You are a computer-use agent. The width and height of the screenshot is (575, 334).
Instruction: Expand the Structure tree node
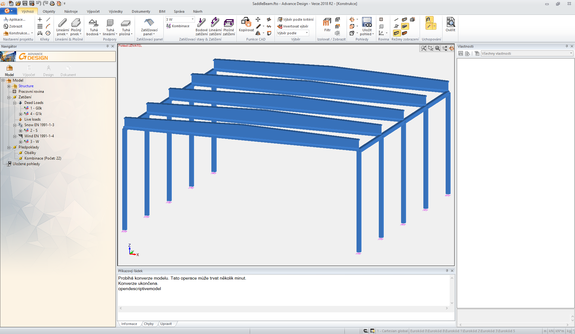[9, 86]
